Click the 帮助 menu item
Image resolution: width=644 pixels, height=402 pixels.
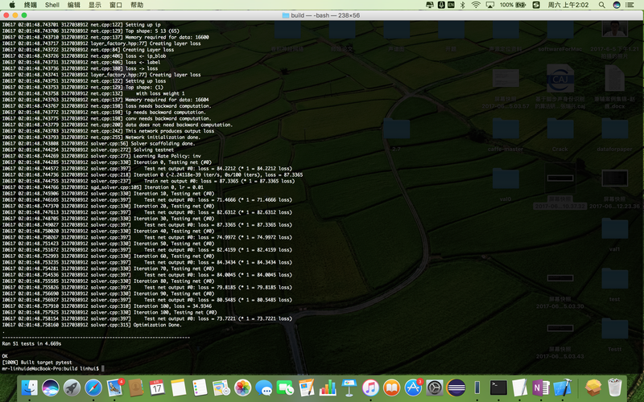tap(137, 5)
